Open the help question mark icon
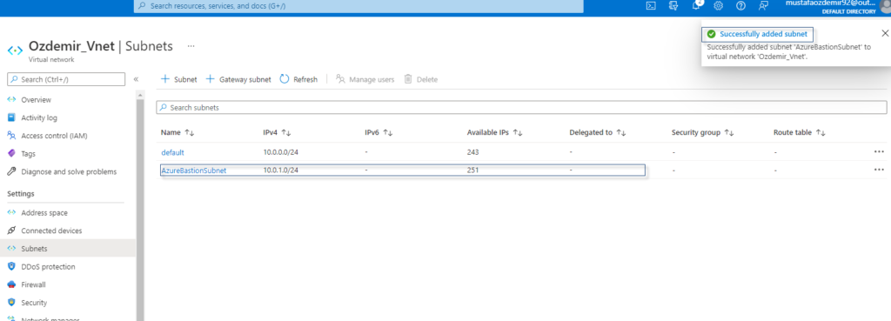This screenshot has width=891, height=321. pos(740,6)
